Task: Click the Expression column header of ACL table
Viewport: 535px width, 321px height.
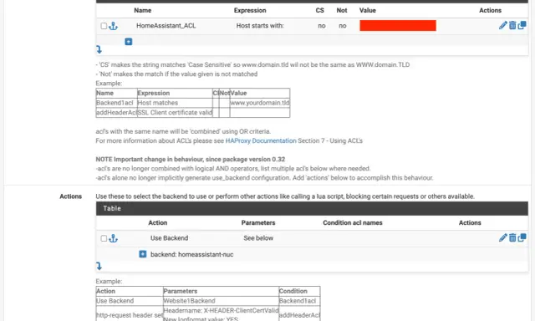Action: [250, 10]
